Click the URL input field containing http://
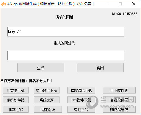 click(66, 32)
